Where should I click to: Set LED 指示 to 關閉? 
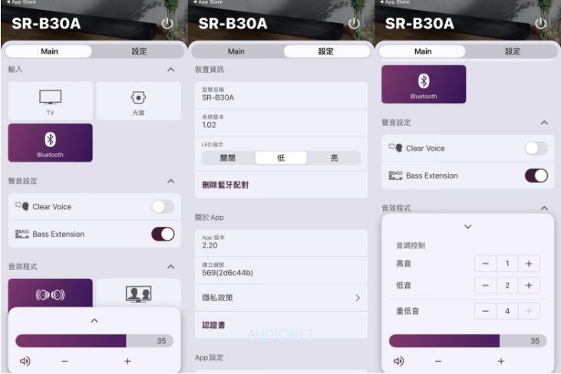[228, 158]
